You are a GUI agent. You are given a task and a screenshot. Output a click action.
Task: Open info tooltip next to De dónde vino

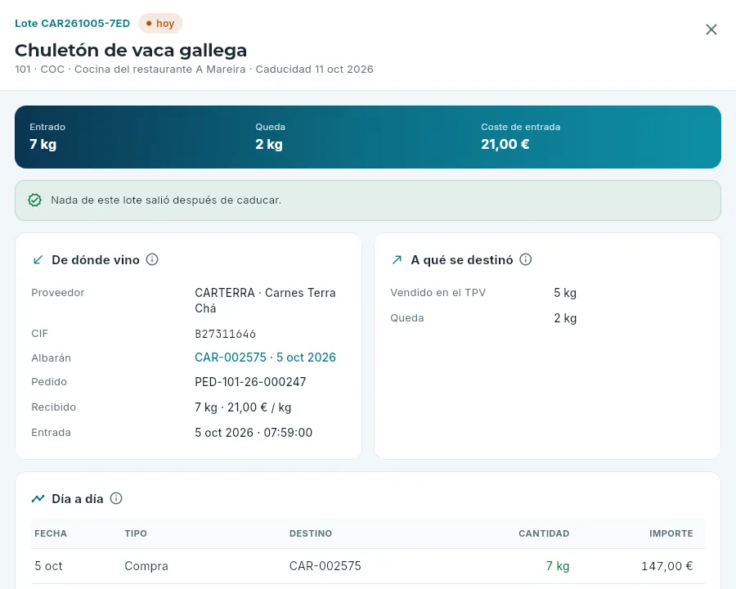point(152,259)
